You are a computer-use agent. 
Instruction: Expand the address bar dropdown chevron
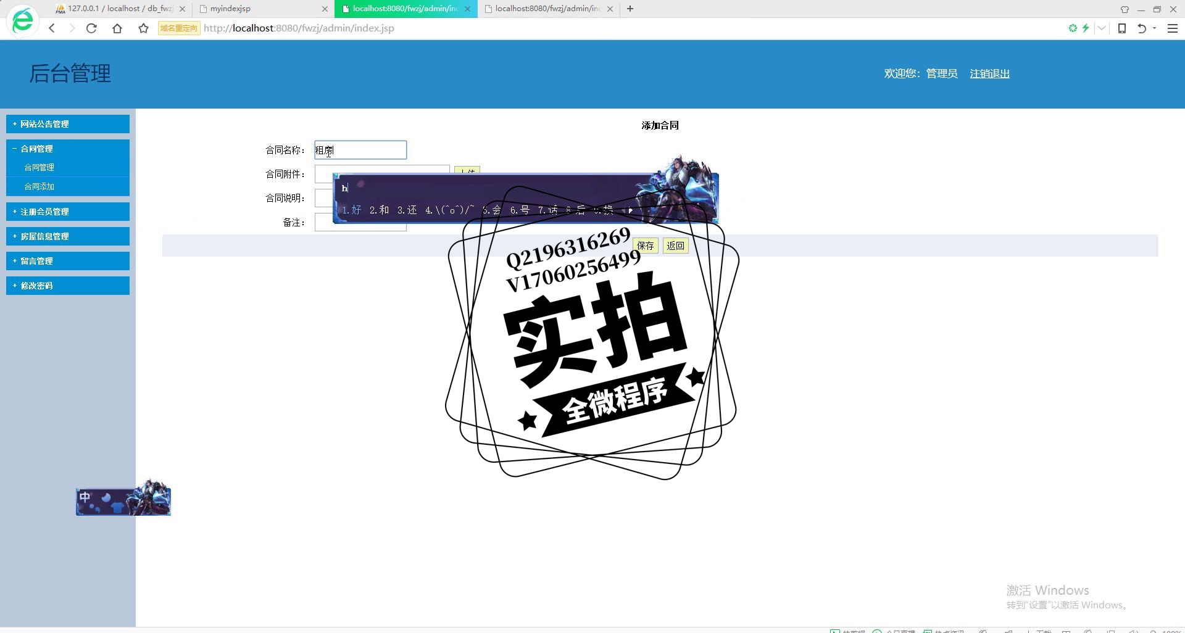(x=1102, y=28)
